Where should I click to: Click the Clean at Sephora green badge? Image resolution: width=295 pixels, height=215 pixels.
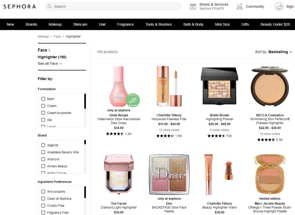[x=133, y=100]
